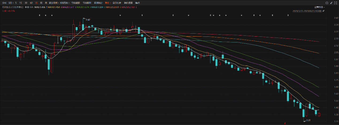Image resolution: width=339 pixels, height=125 pixels.
Task: Remove the MA indicator with its X icon
Action: 28,7
